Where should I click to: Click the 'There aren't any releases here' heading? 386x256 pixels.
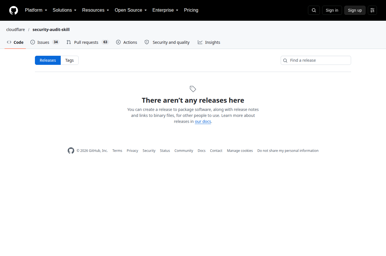coord(193,100)
